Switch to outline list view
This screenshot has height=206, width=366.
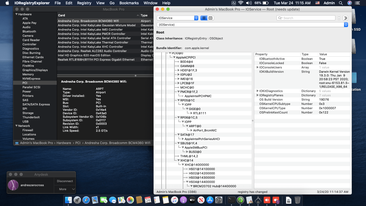[x=204, y=18]
